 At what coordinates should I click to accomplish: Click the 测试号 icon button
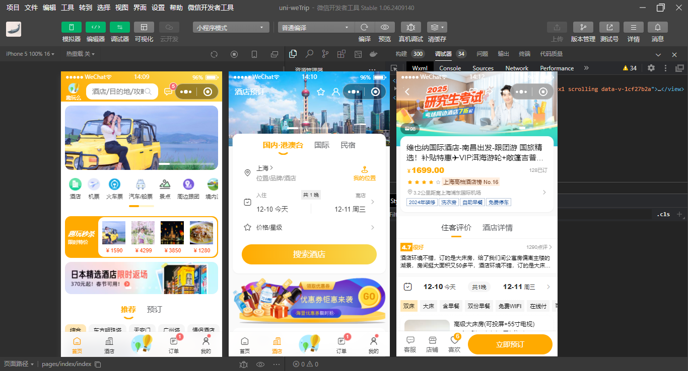609,28
